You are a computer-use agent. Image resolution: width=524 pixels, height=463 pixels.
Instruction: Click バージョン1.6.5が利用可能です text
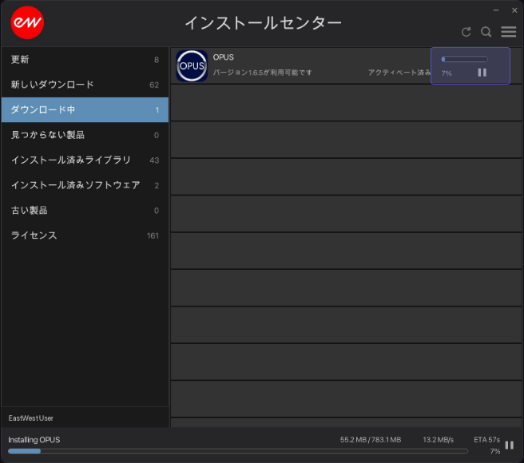(262, 73)
